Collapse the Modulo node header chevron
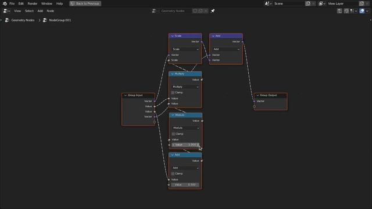 coord(173,115)
